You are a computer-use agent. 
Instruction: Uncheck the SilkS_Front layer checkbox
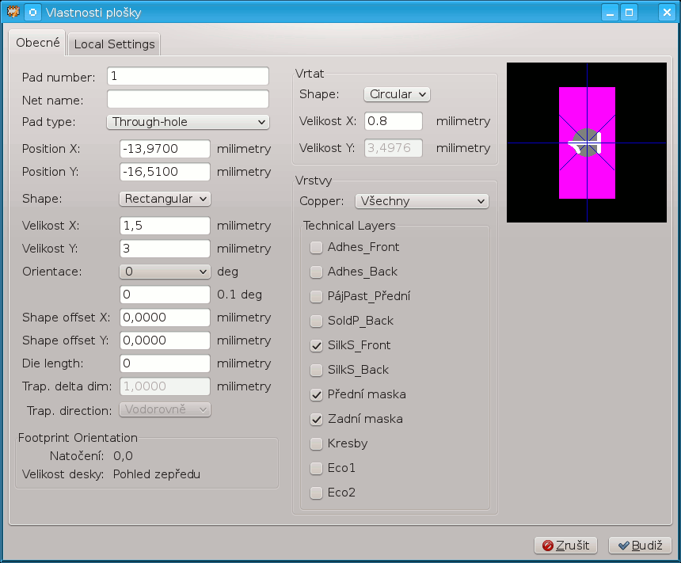click(316, 346)
